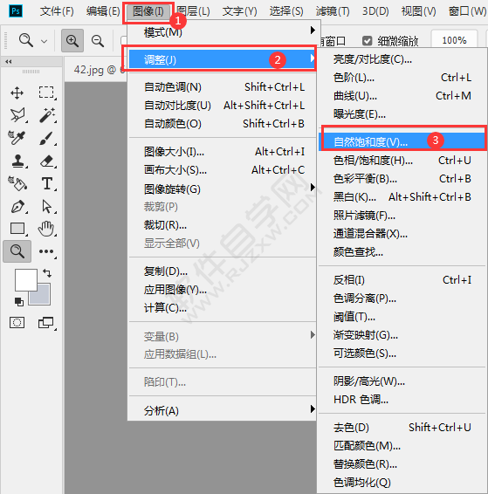The height and width of the screenshot is (494, 488).
Task: Collapse the toolbox with double arrows
Action: tap(9, 61)
